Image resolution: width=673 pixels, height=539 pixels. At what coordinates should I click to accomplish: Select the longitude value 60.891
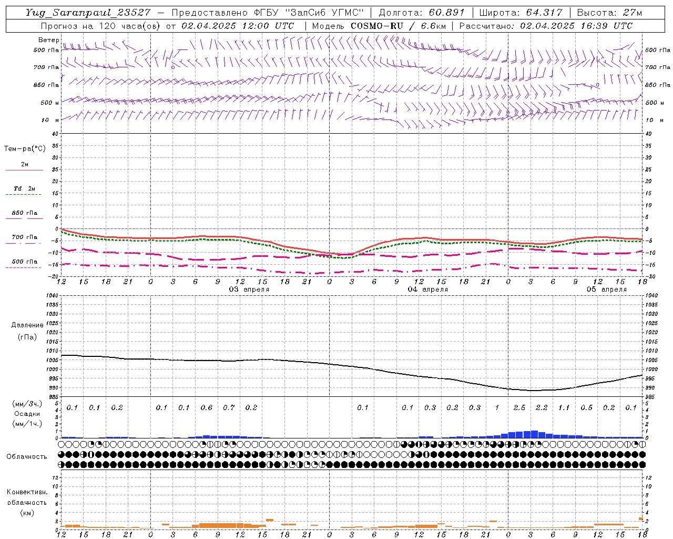tap(443, 13)
